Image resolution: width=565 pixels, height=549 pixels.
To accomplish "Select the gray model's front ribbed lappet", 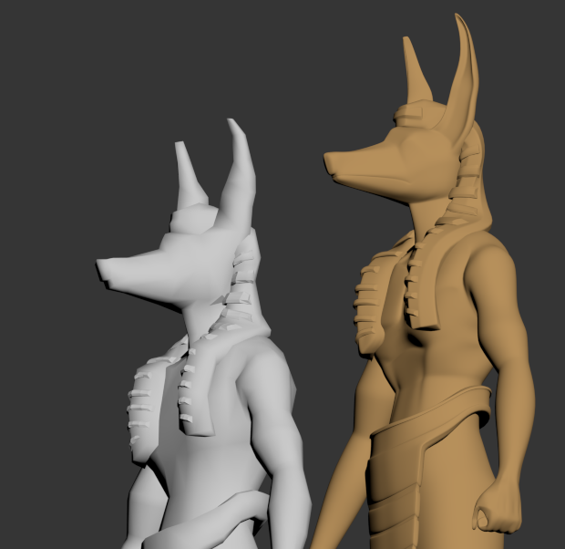I will point(189,392).
